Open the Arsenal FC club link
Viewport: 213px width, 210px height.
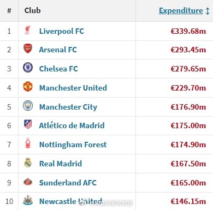tap(58, 50)
